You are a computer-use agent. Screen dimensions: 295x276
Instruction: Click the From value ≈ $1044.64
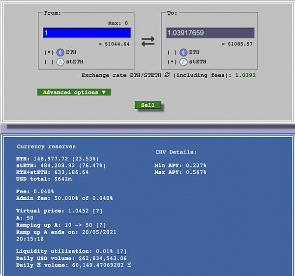[114, 44]
